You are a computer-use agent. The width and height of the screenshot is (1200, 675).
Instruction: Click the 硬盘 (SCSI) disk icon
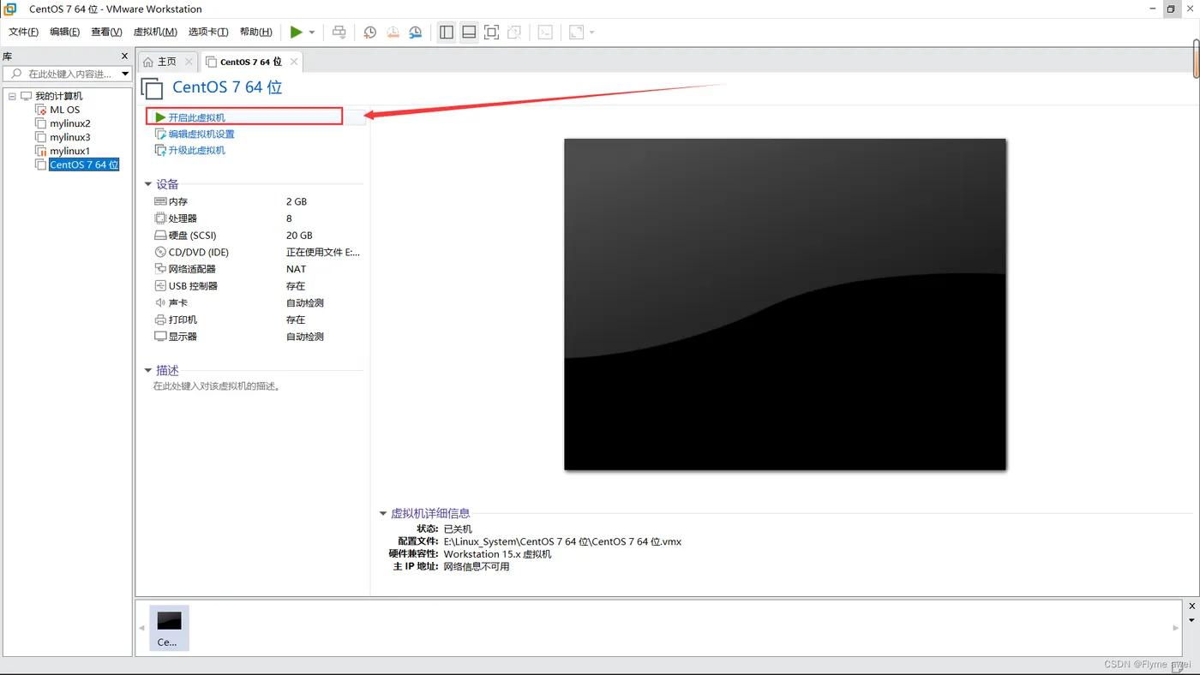(x=160, y=235)
